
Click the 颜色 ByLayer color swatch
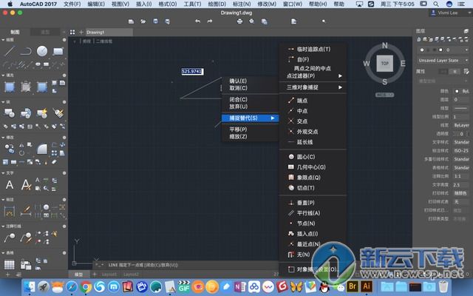click(457, 91)
